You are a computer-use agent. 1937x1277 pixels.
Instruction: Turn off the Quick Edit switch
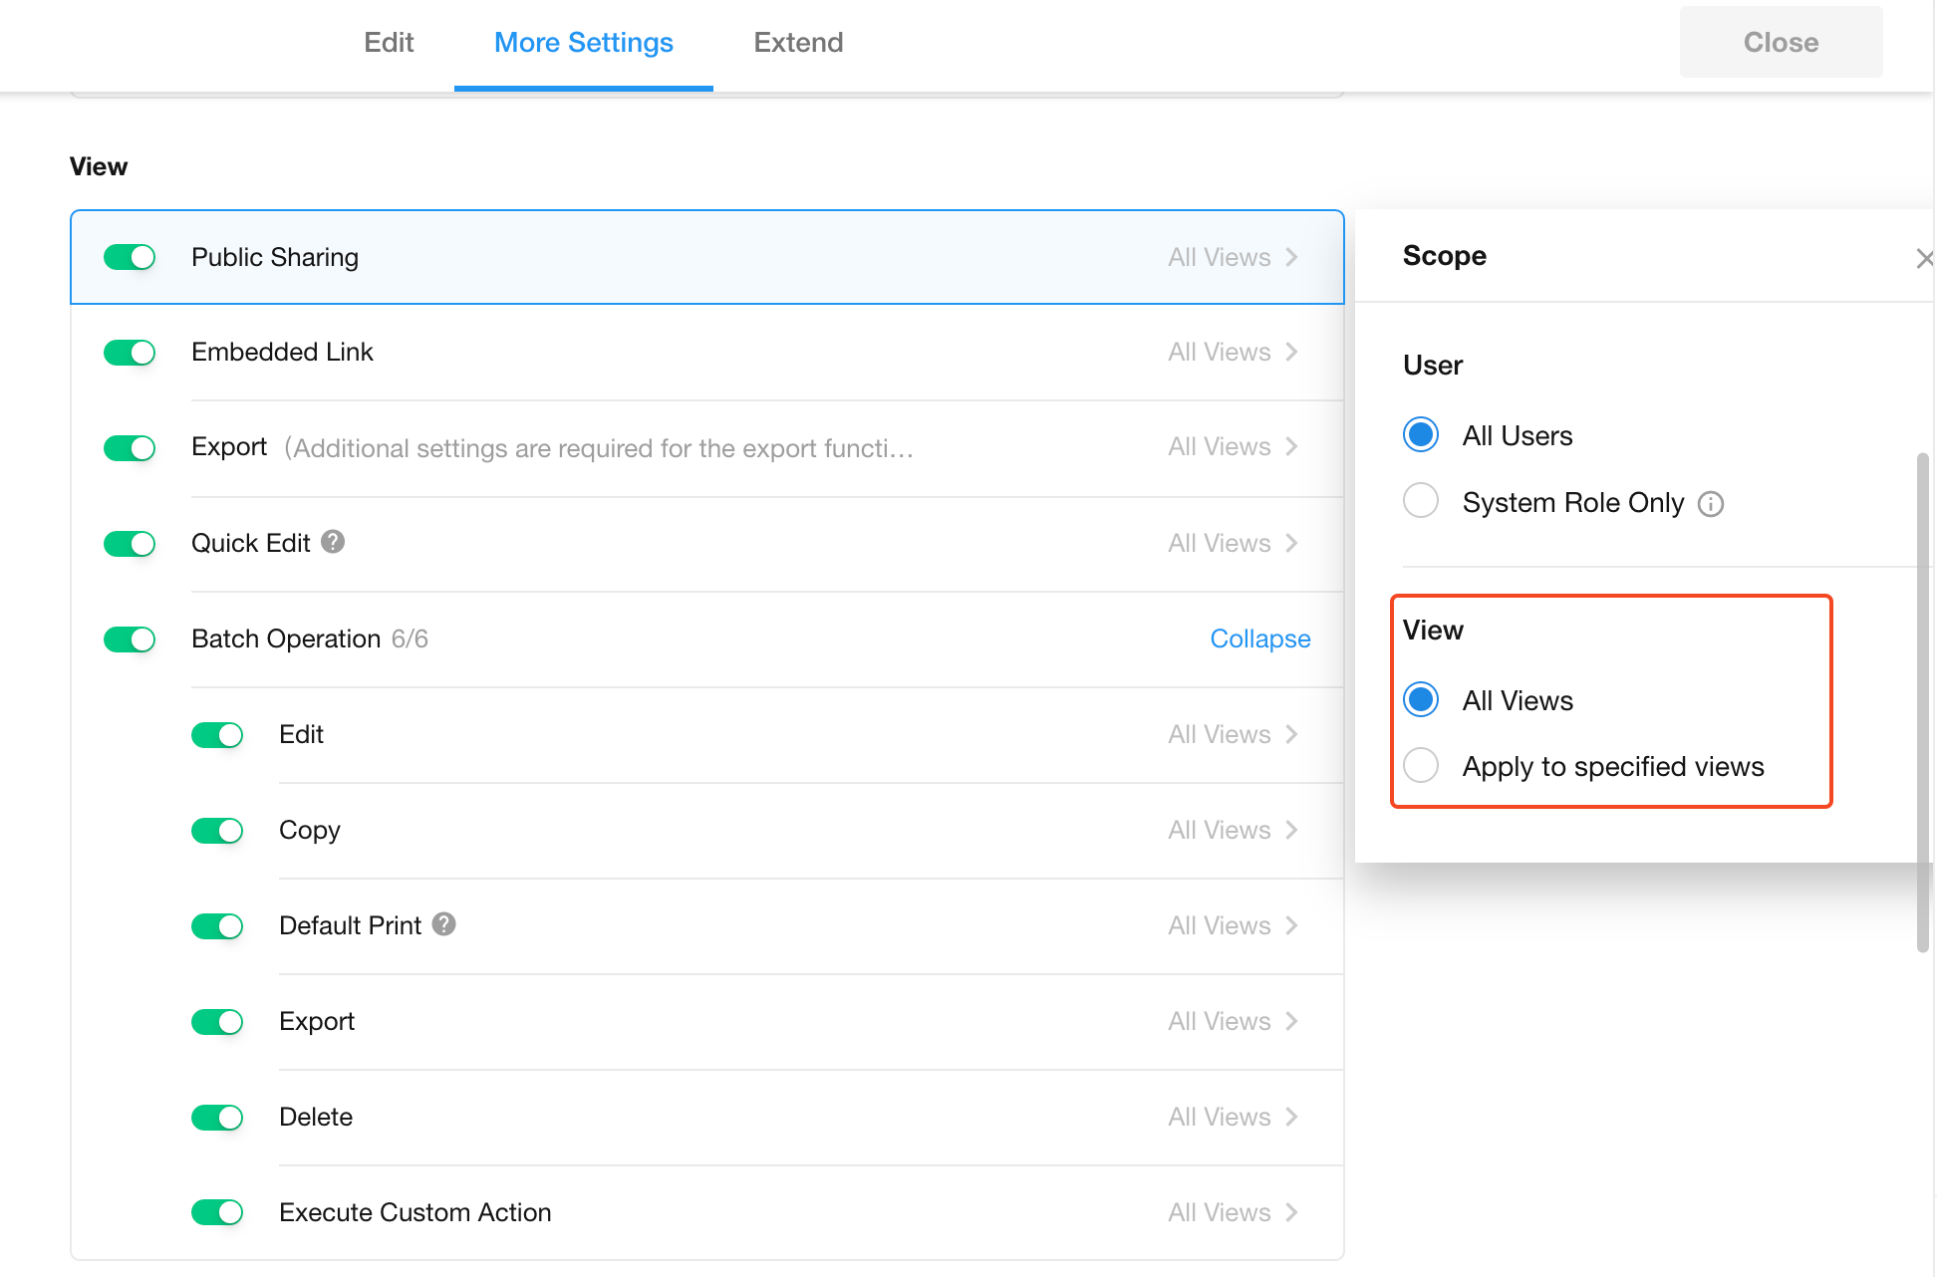(130, 543)
